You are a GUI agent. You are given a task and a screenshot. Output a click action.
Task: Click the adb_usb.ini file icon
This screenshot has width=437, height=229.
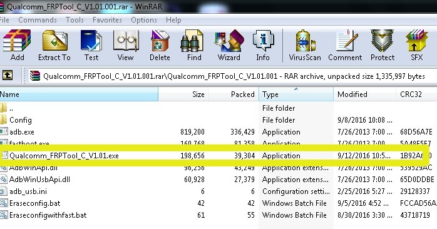3,191
